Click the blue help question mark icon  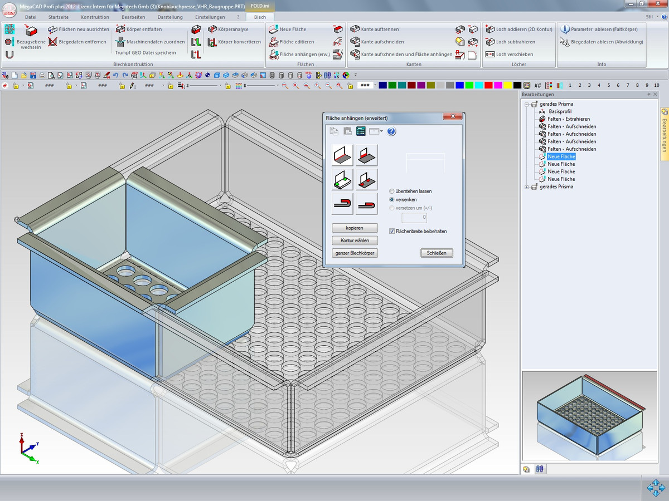[391, 131]
